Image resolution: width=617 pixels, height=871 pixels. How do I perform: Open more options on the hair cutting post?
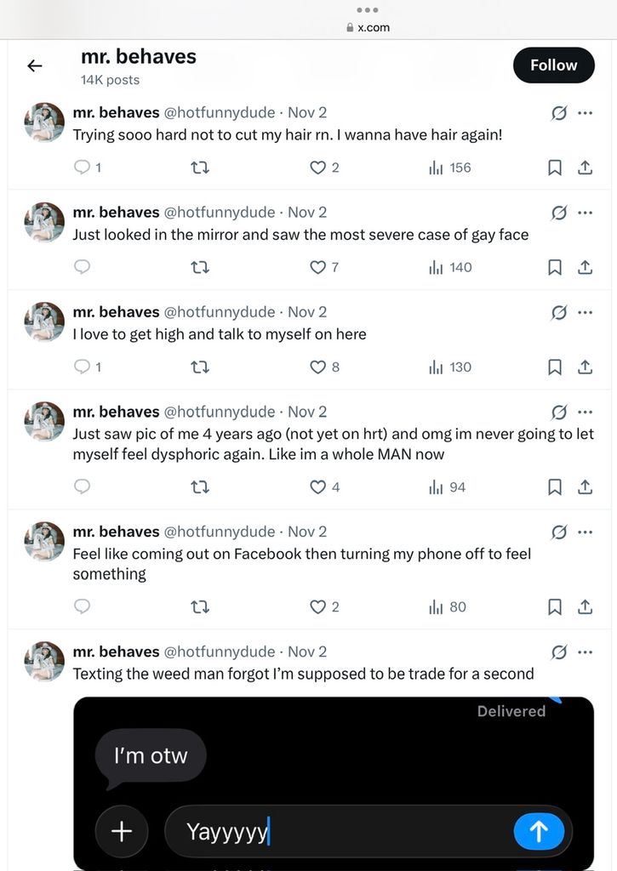(x=586, y=113)
